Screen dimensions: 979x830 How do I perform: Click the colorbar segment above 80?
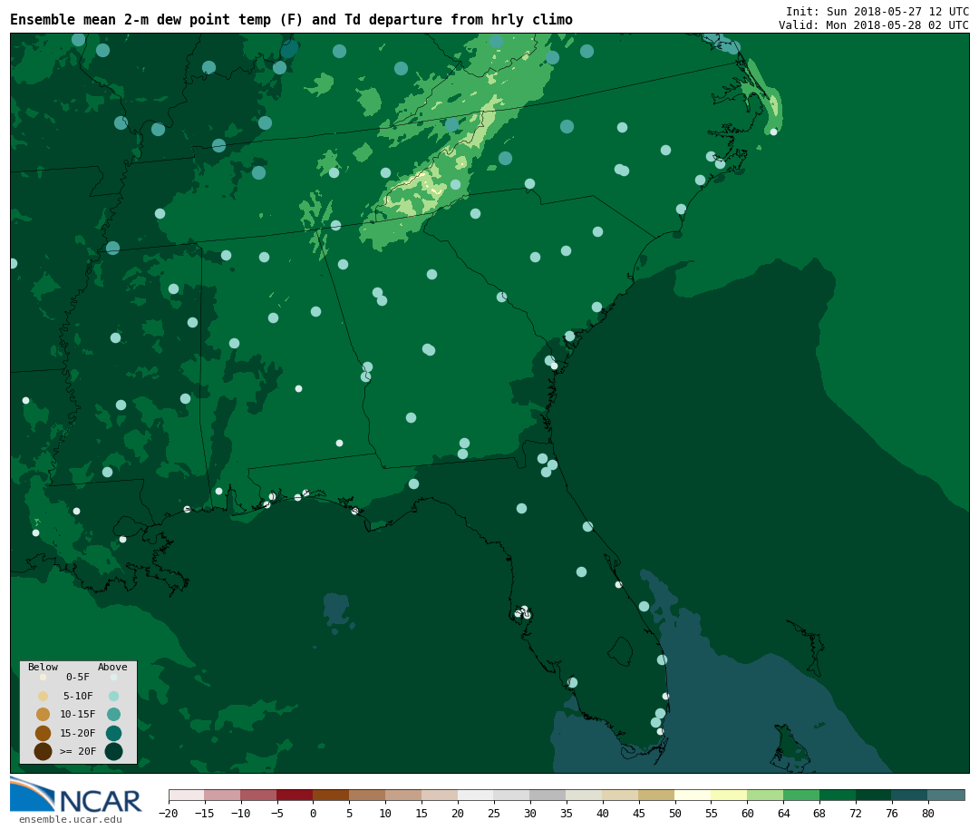(x=947, y=795)
